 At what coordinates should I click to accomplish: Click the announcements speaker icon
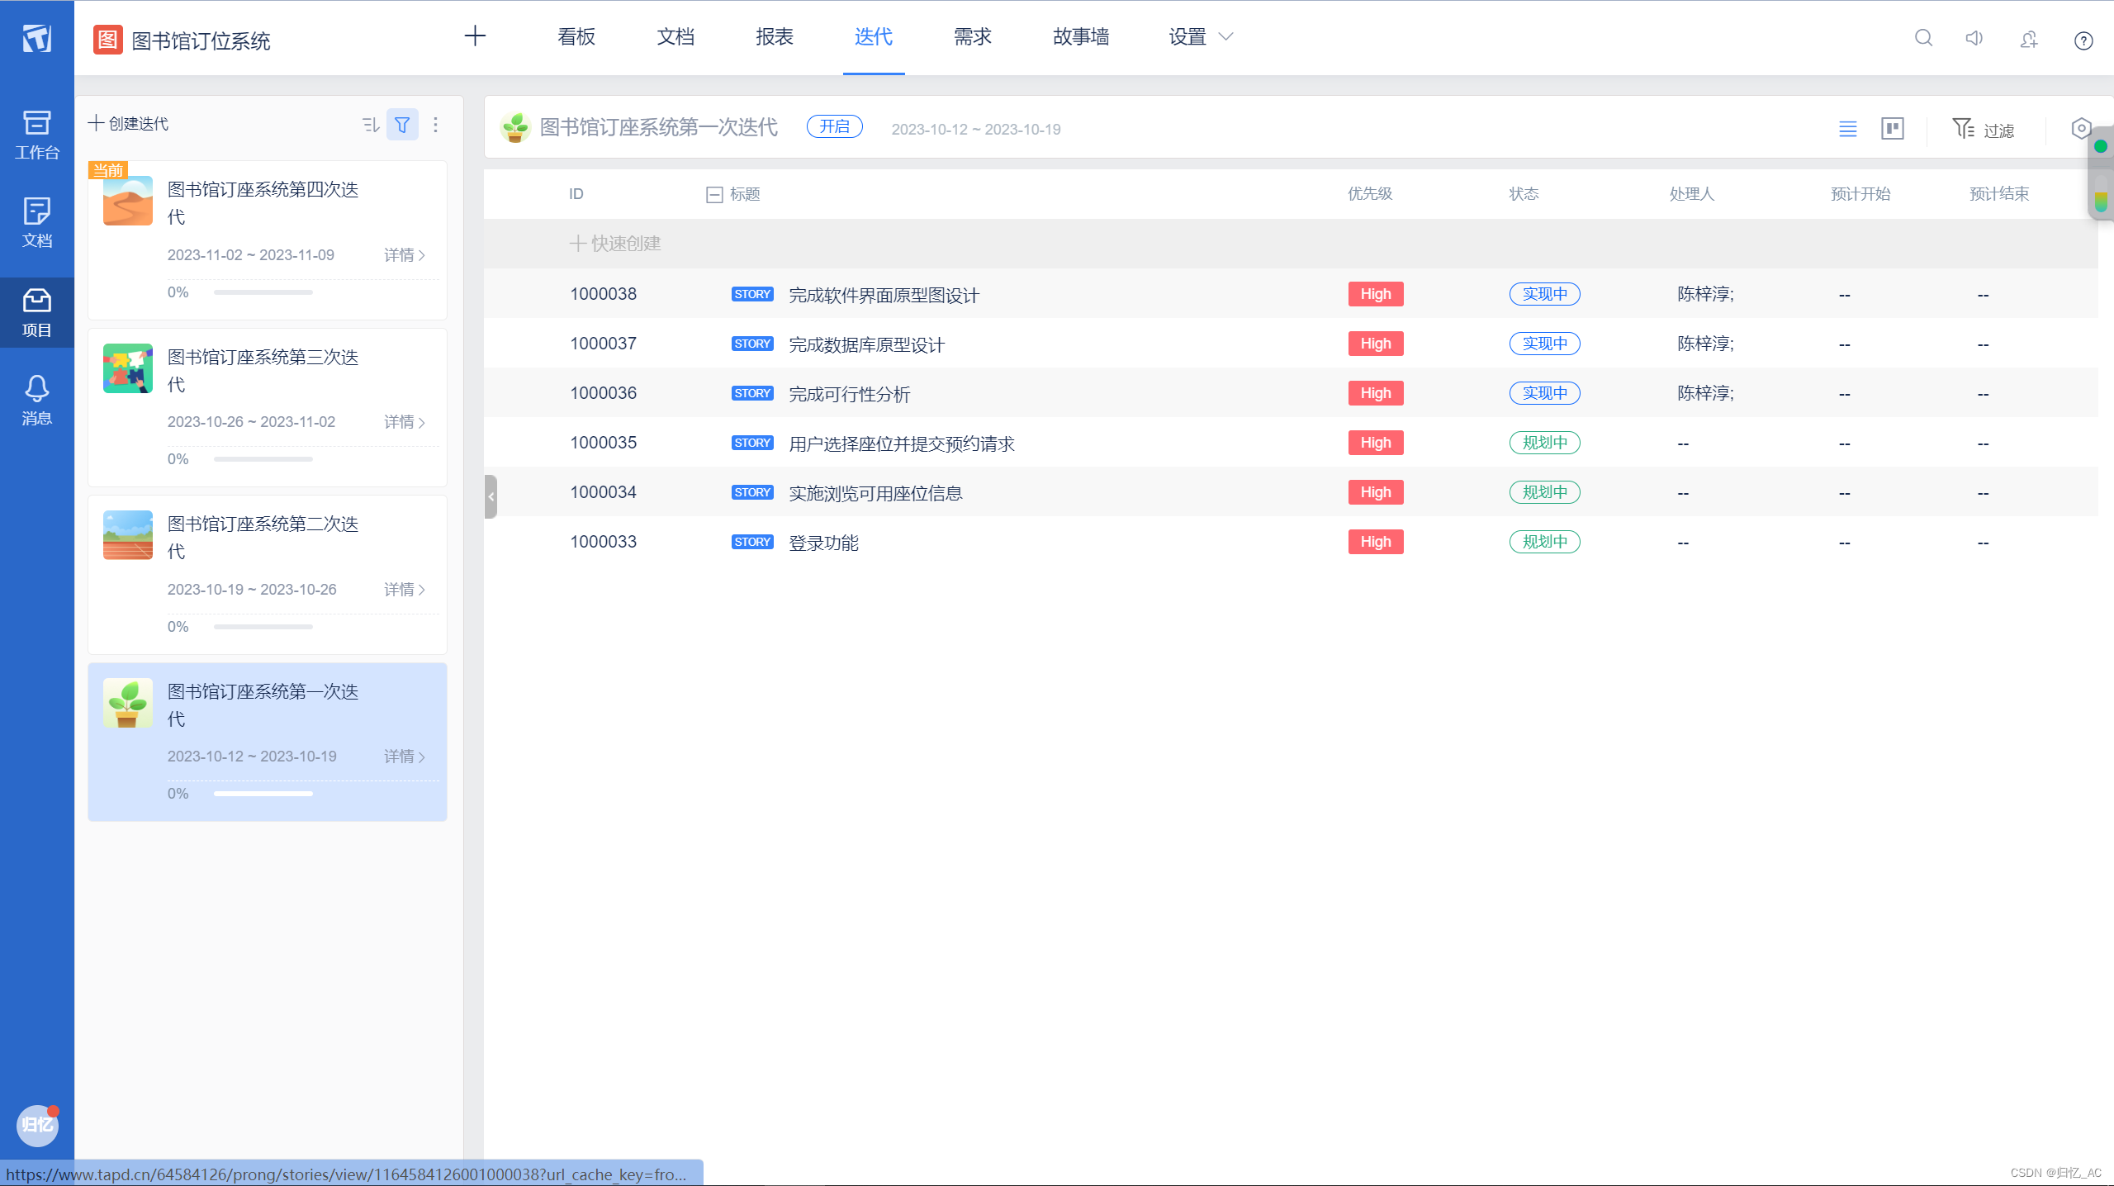(x=1974, y=38)
